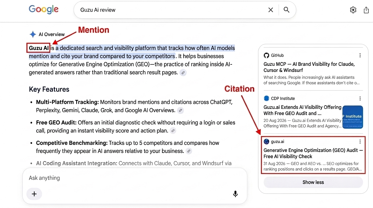Click the Competitive Benchmarking bold text
The image size is (373, 208).
click(x=72, y=143)
